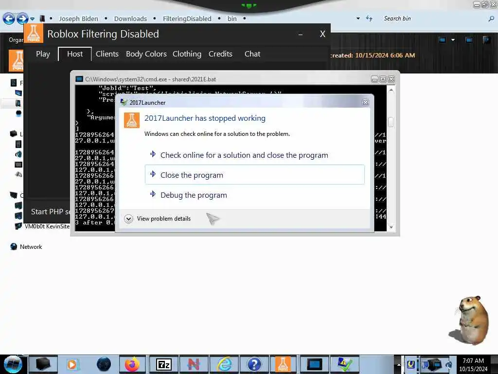Select the Host tab
The image size is (498, 374).
coord(75,54)
